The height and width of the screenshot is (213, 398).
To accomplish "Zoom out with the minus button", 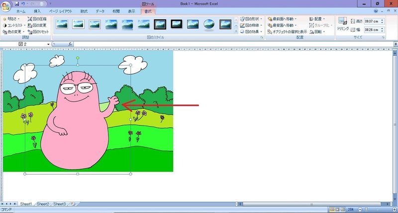I will click(x=360, y=210).
